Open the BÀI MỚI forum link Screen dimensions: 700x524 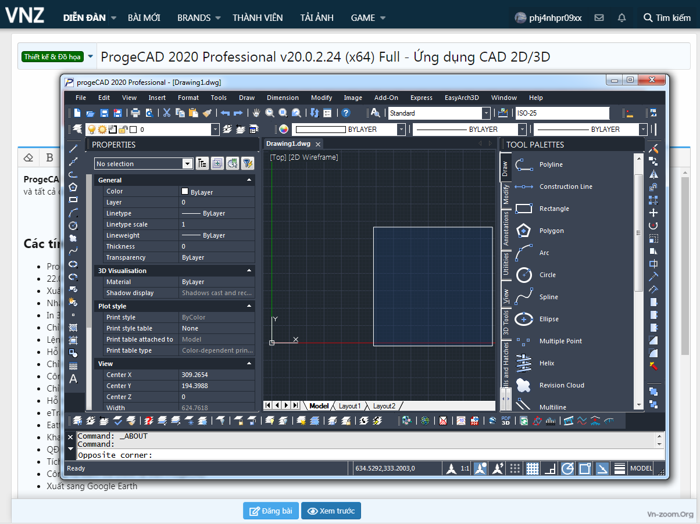click(x=144, y=18)
